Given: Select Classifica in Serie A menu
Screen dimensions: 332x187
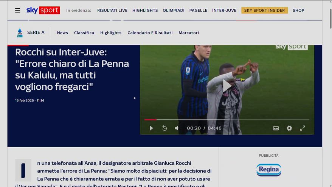Looking at the screenshot, I should (84, 33).
